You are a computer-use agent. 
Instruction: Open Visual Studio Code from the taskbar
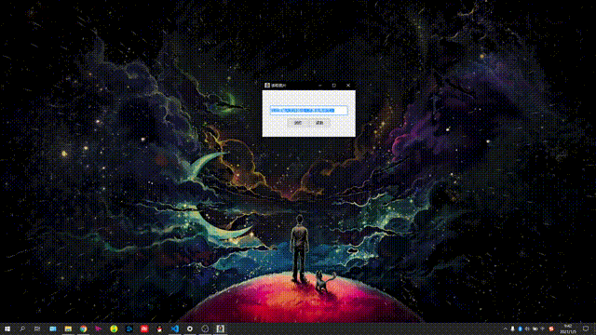(x=174, y=328)
